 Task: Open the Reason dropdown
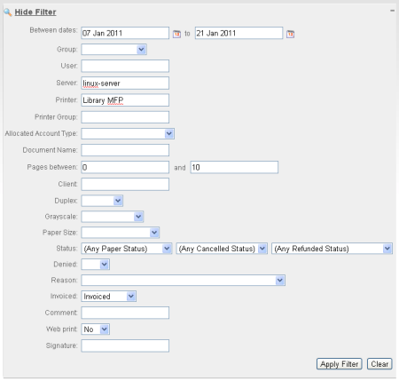click(x=184, y=281)
